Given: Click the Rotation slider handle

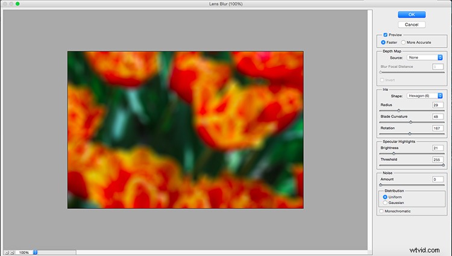Looking at the screenshot, I should (x=410, y=134).
